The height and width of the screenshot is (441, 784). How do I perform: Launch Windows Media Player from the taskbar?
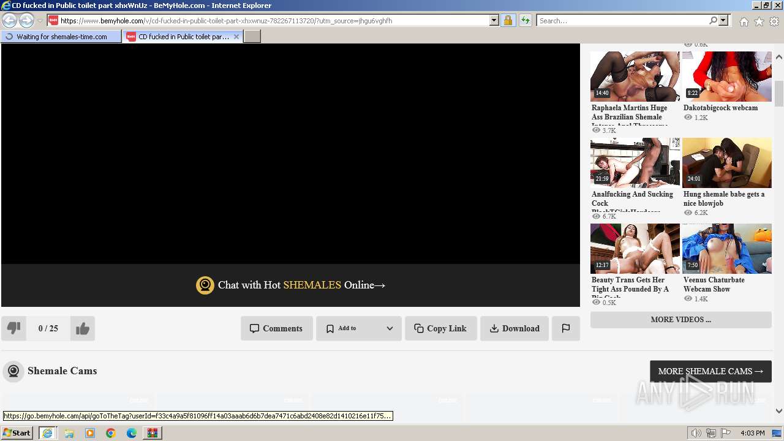[90, 433]
